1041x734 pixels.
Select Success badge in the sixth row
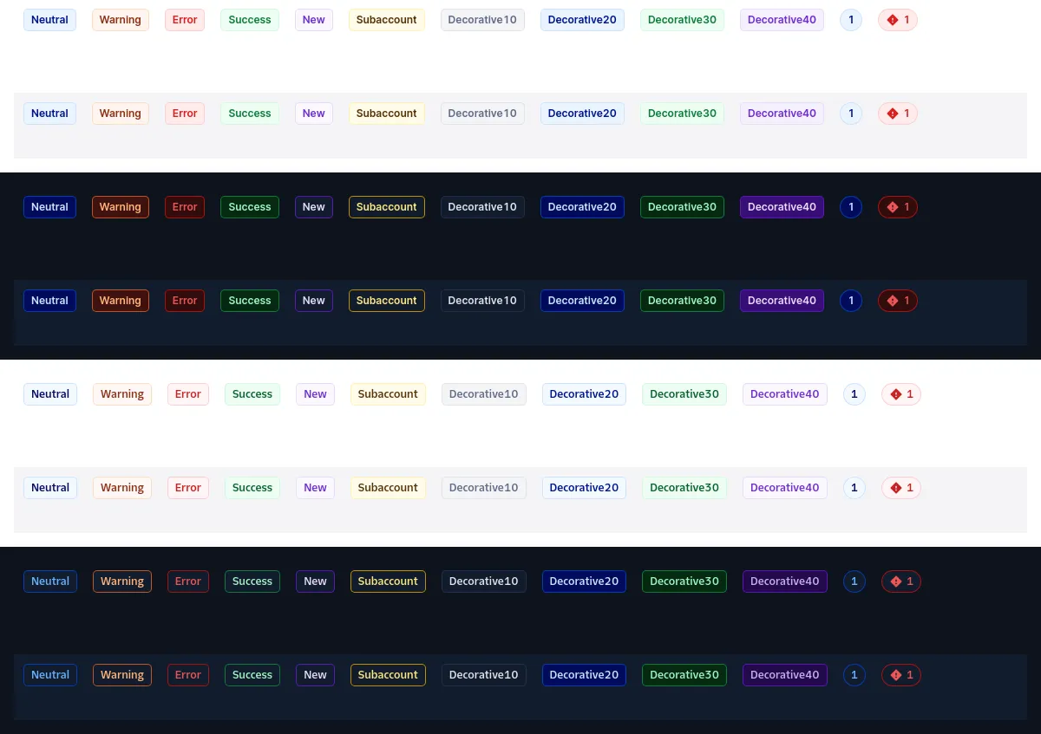252,488
